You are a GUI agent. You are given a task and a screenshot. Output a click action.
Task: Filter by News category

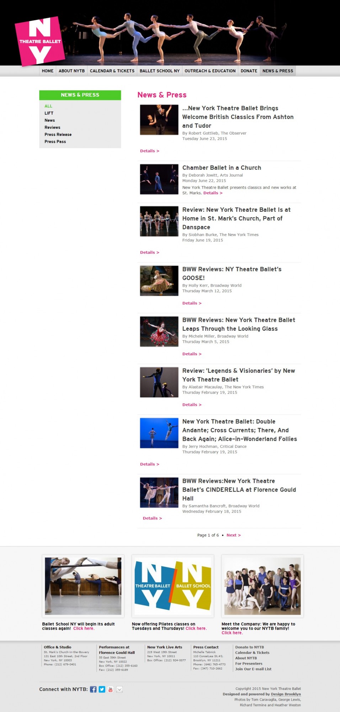(50, 120)
